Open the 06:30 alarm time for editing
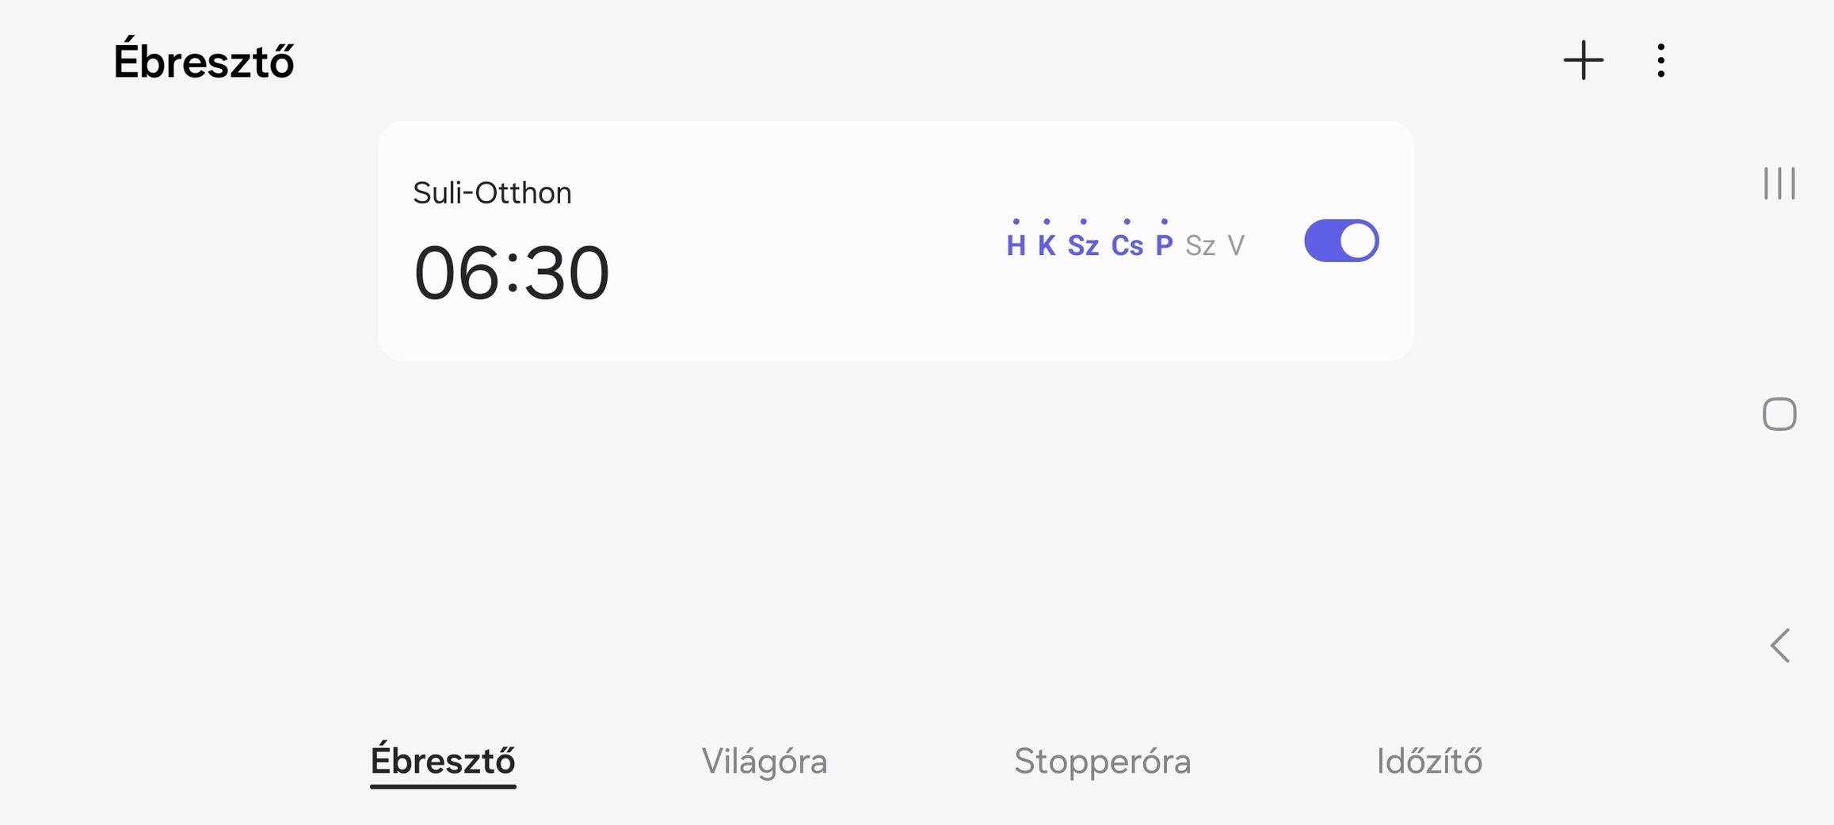The image size is (1834, 825). [x=512, y=273]
